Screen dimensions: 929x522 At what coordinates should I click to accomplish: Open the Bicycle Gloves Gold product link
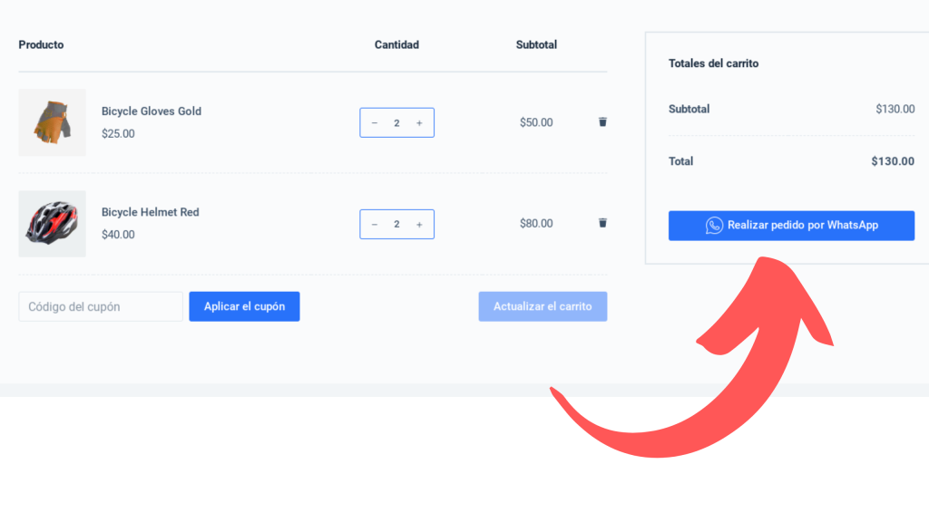[152, 111]
